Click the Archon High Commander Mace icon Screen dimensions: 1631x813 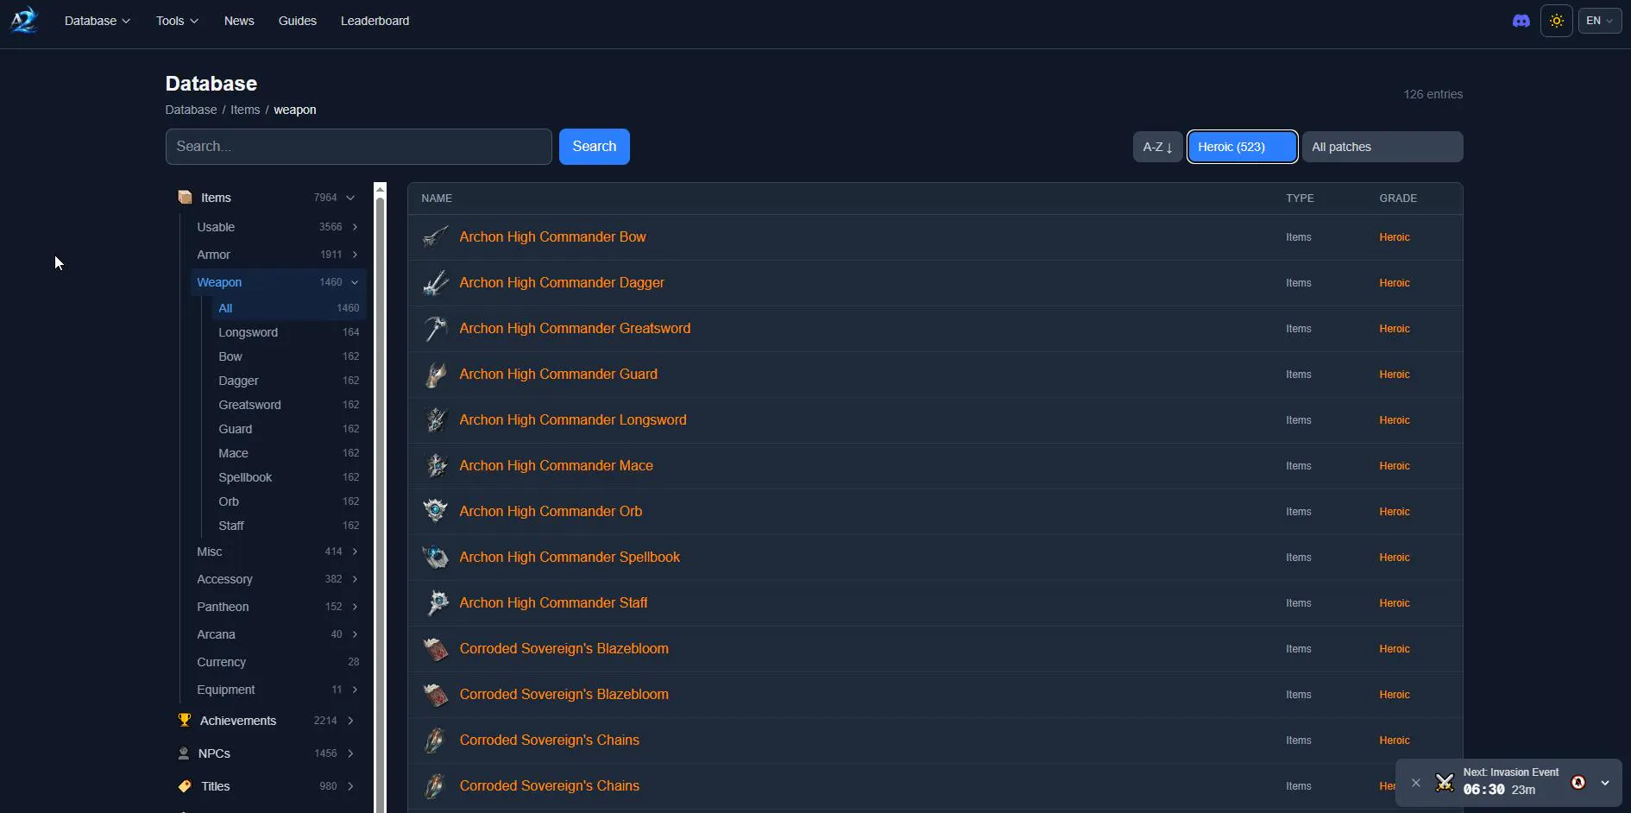coord(436,465)
